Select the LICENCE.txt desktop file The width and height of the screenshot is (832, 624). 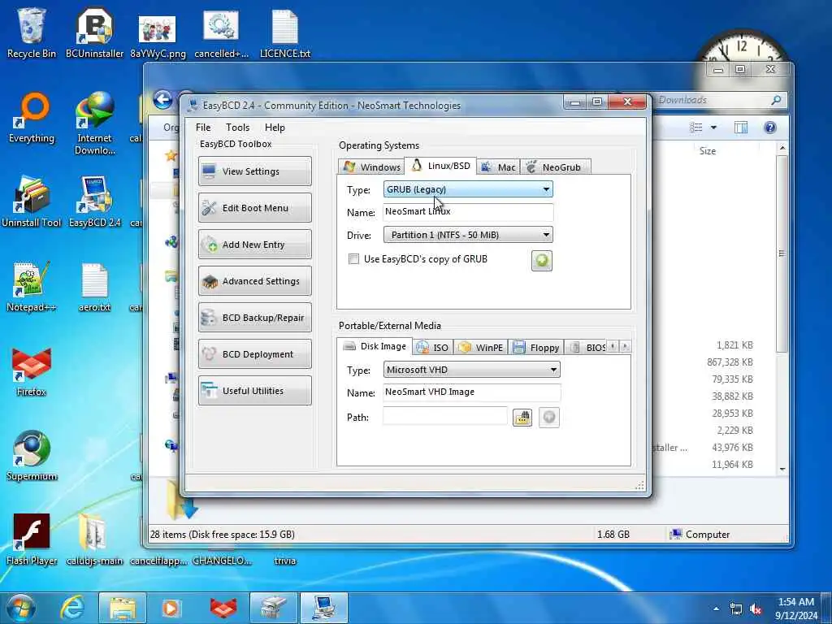tap(285, 34)
